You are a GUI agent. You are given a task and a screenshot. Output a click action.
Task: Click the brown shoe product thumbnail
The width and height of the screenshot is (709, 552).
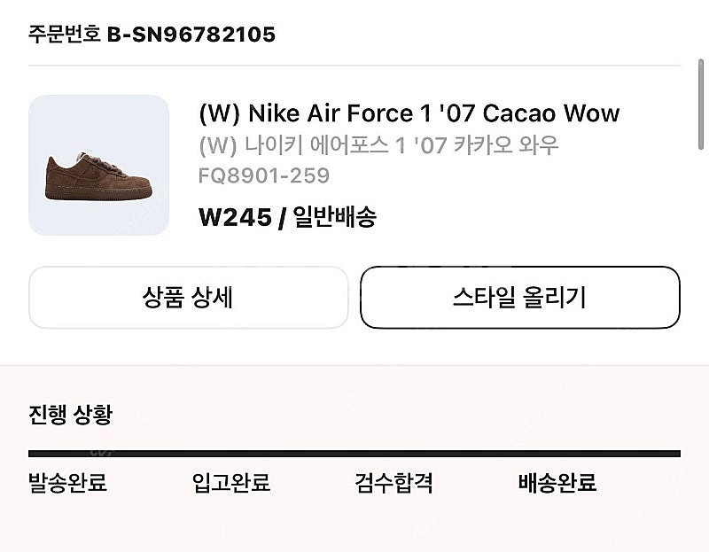pos(98,165)
